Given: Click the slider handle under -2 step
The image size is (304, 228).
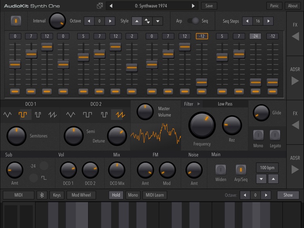Looking at the screenshot, I should point(132,67).
